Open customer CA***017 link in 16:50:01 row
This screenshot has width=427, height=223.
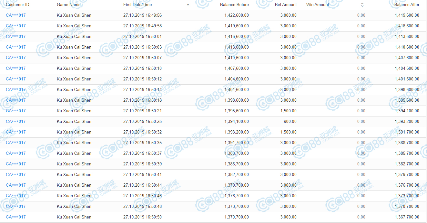click(x=16, y=37)
